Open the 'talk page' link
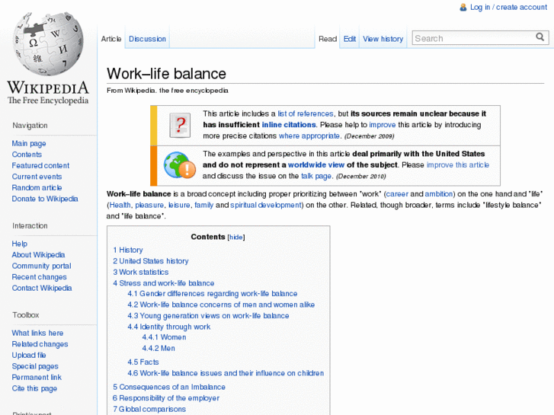Image resolution: width=554 pixels, height=415 pixels. [x=316, y=176]
